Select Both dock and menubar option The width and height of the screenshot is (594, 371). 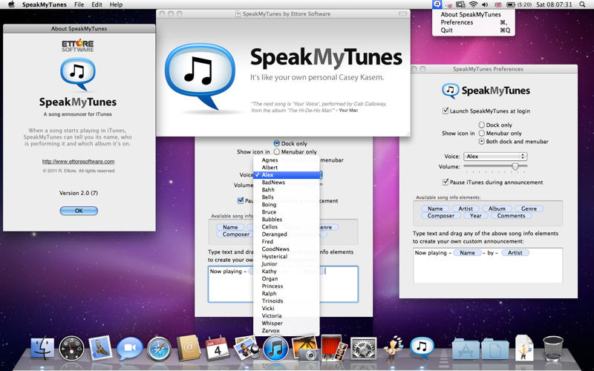[x=481, y=141]
